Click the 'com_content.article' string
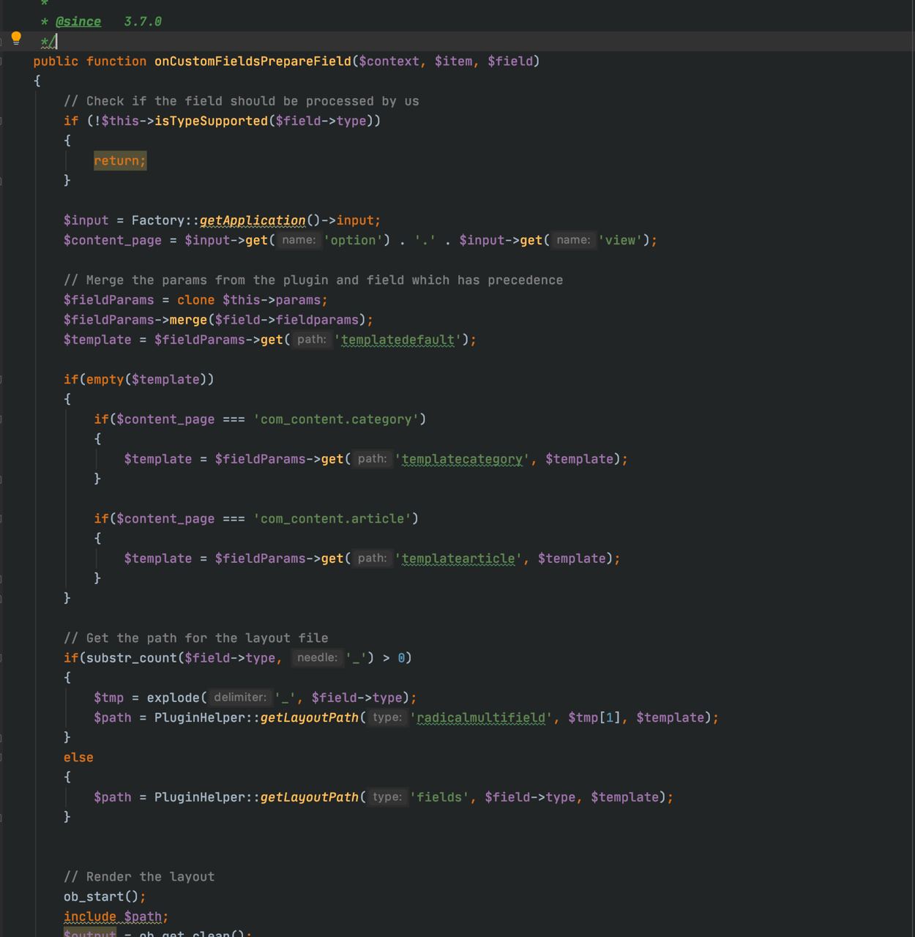915x937 pixels. pos(332,518)
